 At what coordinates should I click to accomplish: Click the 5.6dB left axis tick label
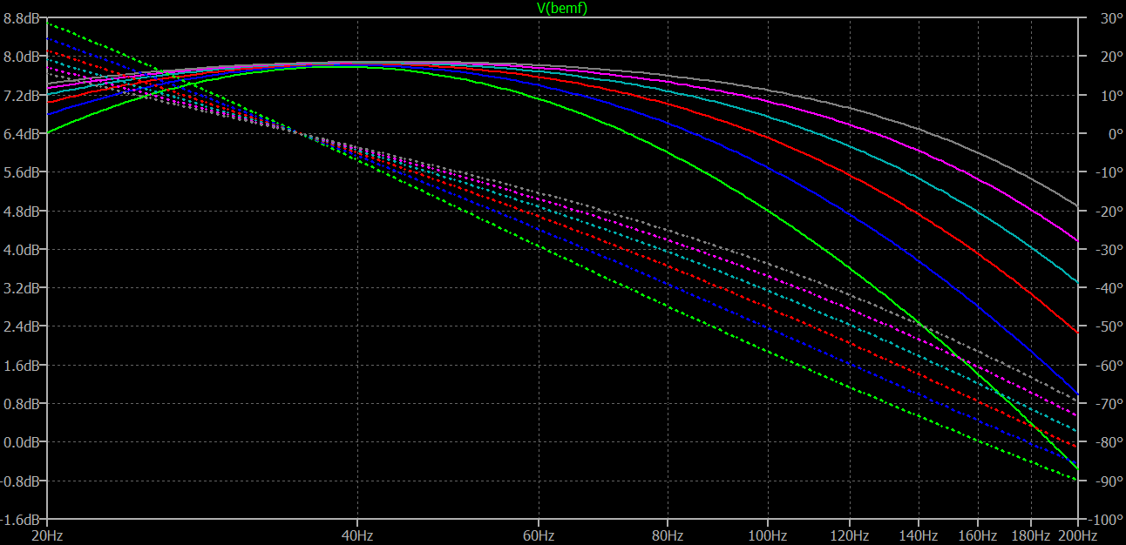click(24, 172)
